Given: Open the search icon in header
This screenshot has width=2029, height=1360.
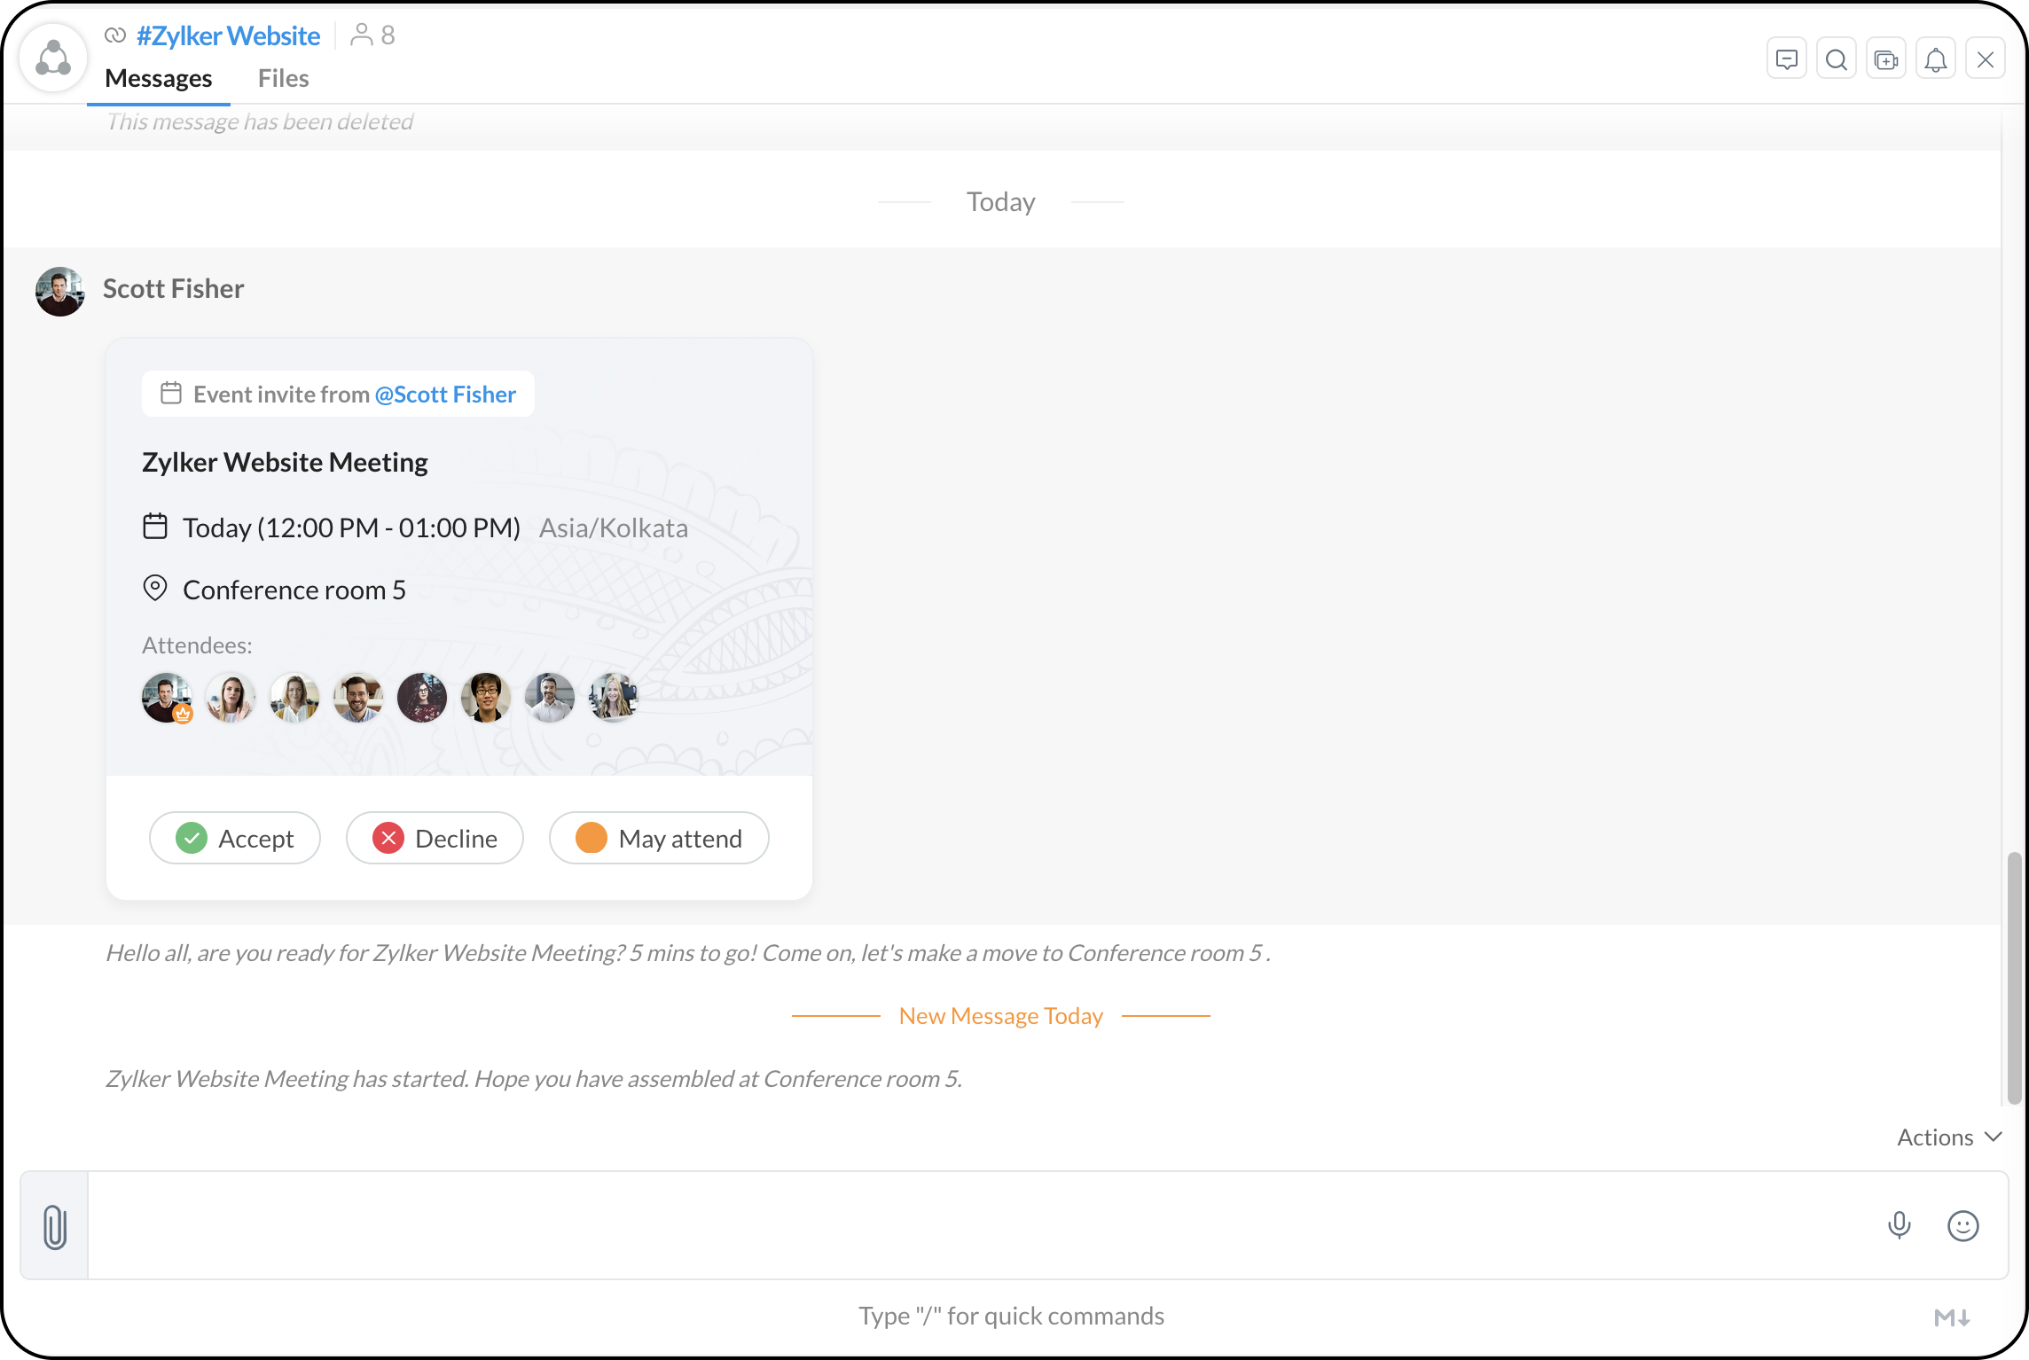Looking at the screenshot, I should (1837, 59).
